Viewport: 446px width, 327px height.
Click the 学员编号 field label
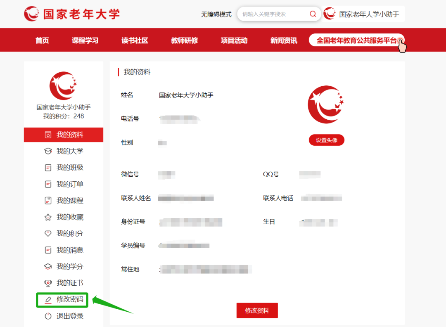[x=133, y=245]
